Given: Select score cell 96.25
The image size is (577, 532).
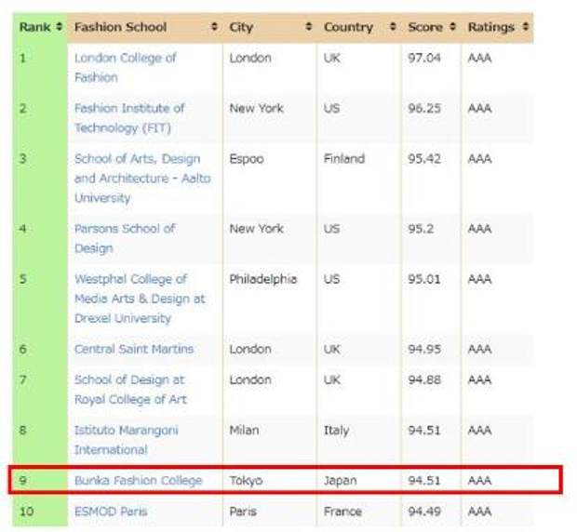Looking at the screenshot, I should (x=424, y=108).
